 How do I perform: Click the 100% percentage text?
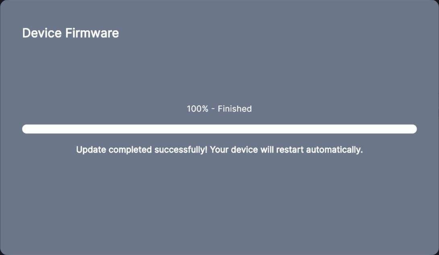[x=198, y=109]
